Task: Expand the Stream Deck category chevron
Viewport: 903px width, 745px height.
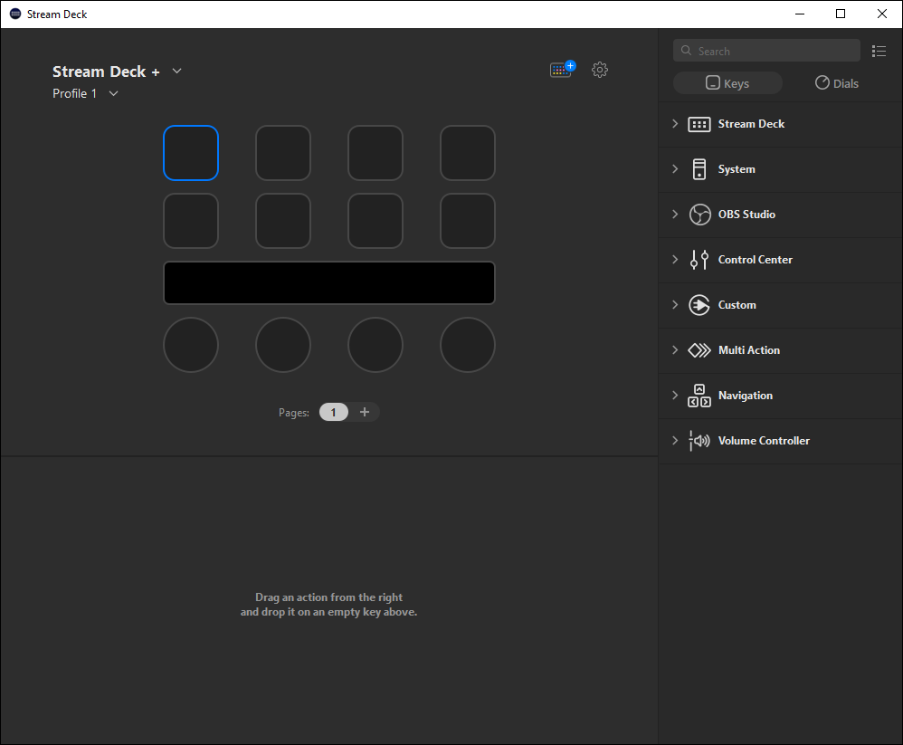Action: (675, 124)
